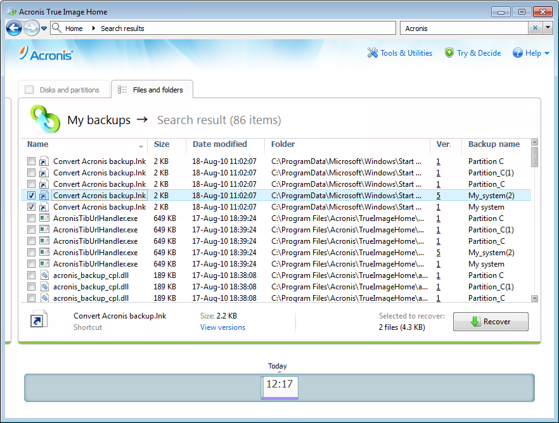The image size is (559, 423).
Task: Select the AcronisTibUrlHandler.exe My system filename
Action: [95, 264]
